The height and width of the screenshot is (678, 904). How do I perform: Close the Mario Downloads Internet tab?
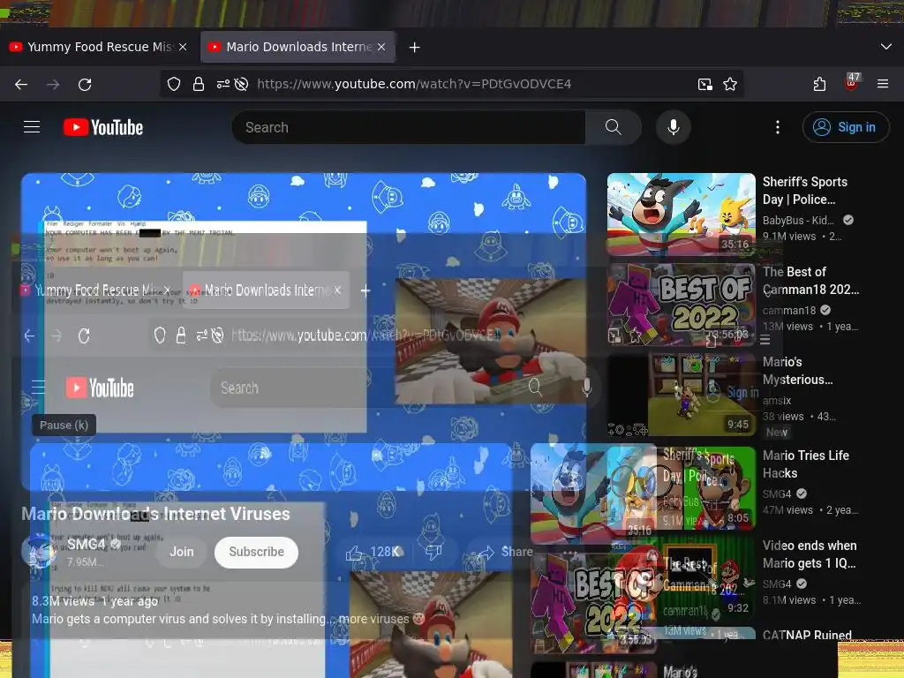point(381,47)
